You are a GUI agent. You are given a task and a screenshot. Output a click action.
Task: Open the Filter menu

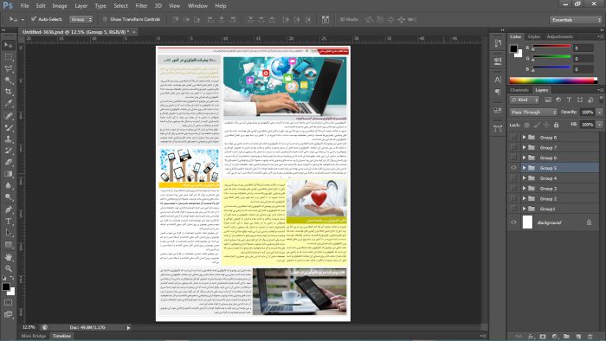pyautogui.click(x=141, y=6)
